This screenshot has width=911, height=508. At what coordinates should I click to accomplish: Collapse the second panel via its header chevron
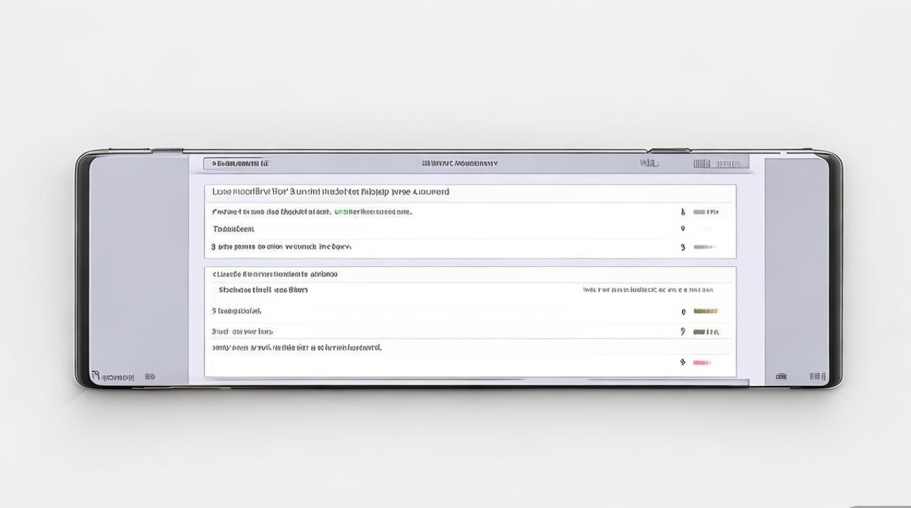click(215, 274)
